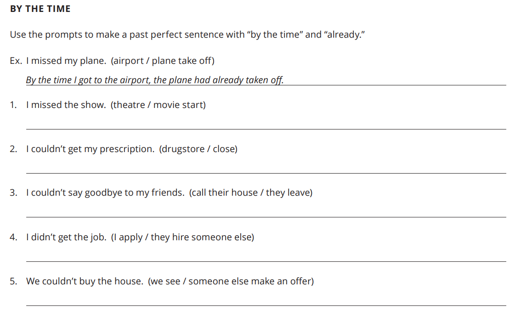Screen dimensions: 521x311
Task: Click the "BY THE TIME" heading
Action: [x=40, y=9]
